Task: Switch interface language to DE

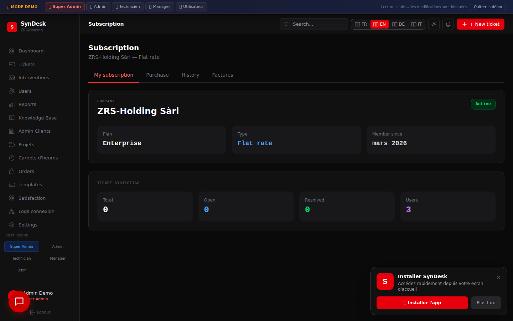Action: (x=398, y=24)
